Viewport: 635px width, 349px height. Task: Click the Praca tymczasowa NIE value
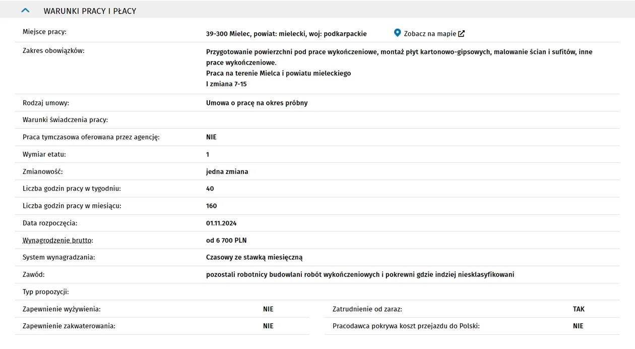coord(211,137)
